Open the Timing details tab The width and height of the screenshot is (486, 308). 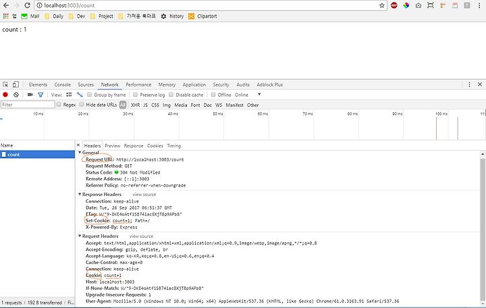pyautogui.click(x=174, y=145)
